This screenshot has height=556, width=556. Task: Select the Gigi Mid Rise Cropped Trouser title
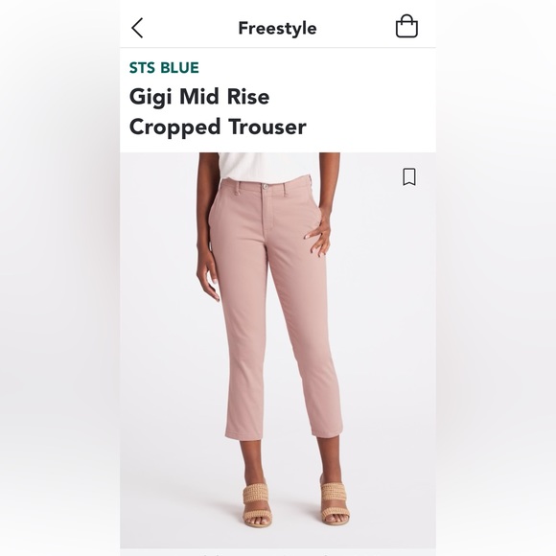218,112
